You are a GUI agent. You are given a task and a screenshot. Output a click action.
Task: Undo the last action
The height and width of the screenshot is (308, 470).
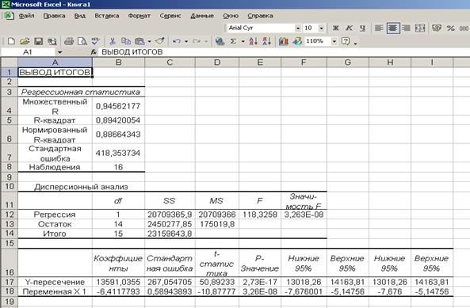click(177, 41)
